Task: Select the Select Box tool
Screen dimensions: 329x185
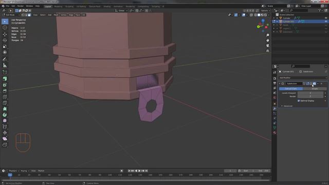Action: (5, 22)
